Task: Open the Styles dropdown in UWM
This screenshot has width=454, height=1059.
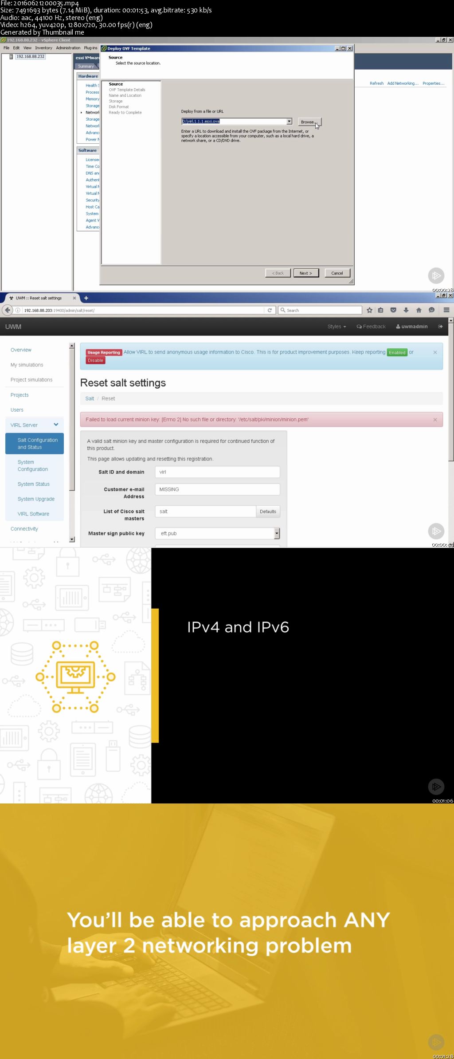Action: point(337,327)
